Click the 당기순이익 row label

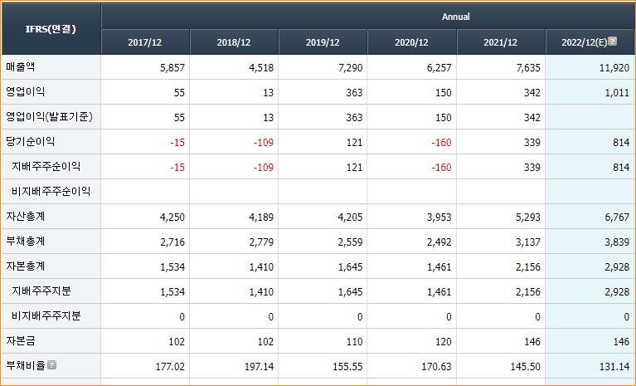click(30, 141)
